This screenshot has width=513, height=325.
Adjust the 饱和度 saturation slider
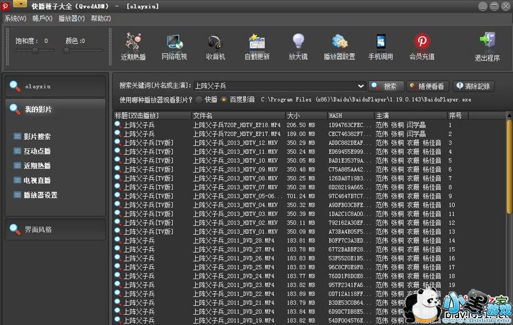[35, 50]
